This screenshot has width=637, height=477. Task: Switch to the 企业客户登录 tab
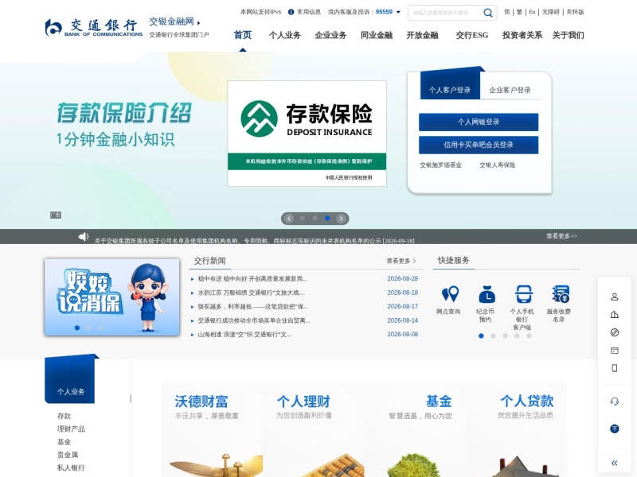(x=510, y=90)
